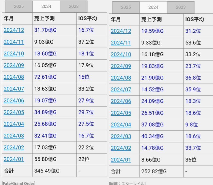Click the 36位 iOS average value

[x=191, y=160]
